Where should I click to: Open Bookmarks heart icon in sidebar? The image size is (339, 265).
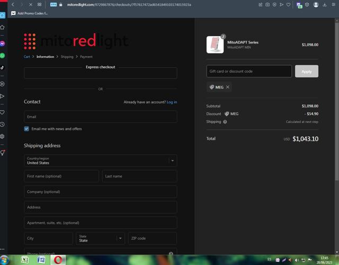point(2,112)
